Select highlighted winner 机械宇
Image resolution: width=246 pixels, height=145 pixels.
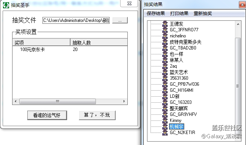[x=177, y=126]
